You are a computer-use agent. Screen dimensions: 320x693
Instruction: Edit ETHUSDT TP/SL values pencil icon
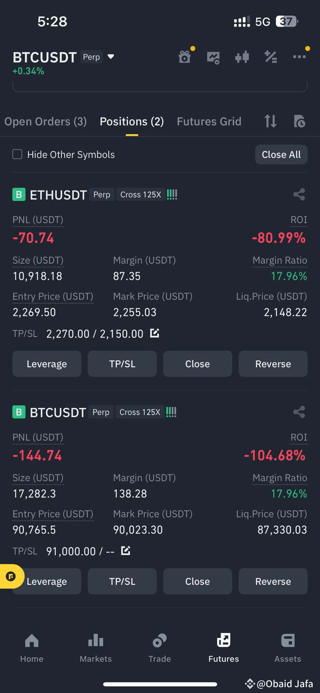155,333
